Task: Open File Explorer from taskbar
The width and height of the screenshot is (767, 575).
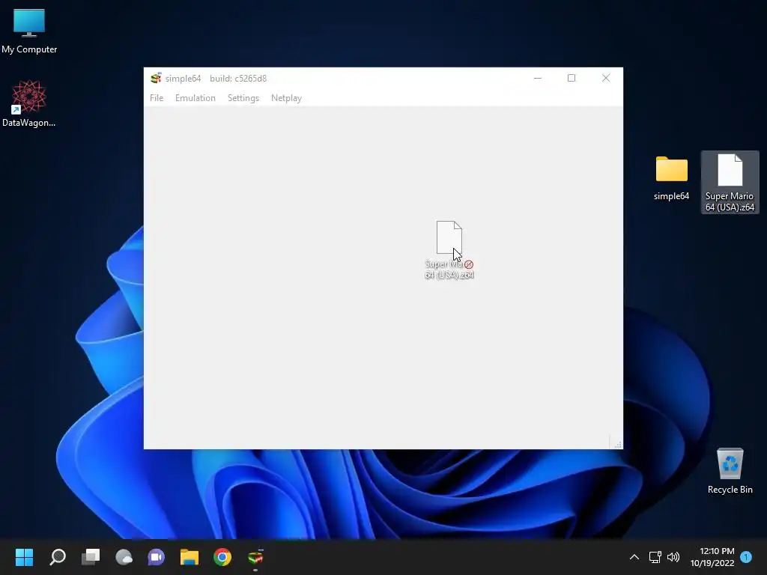Action: coord(190,557)
